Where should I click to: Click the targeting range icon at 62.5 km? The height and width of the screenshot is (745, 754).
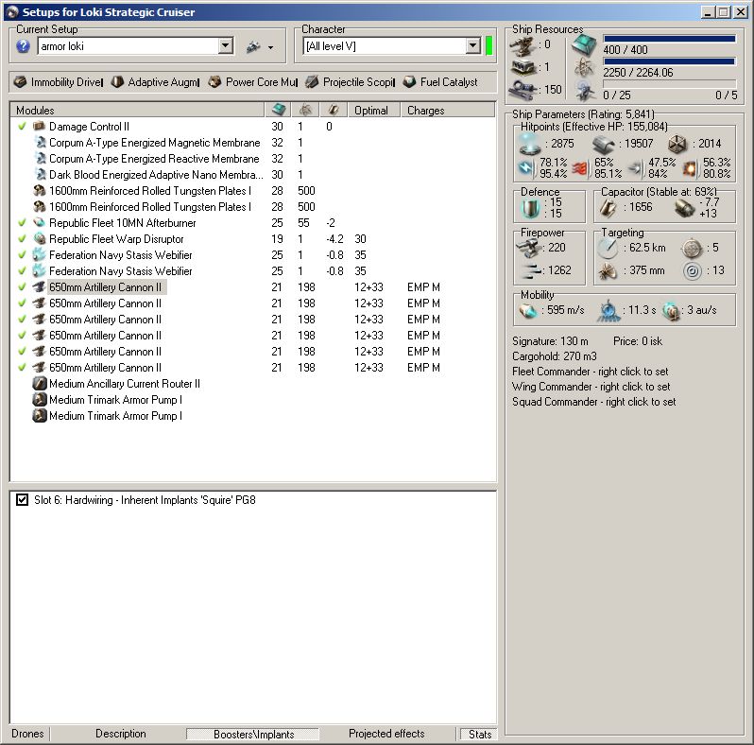pyautogui.click(x=608, y=248)
